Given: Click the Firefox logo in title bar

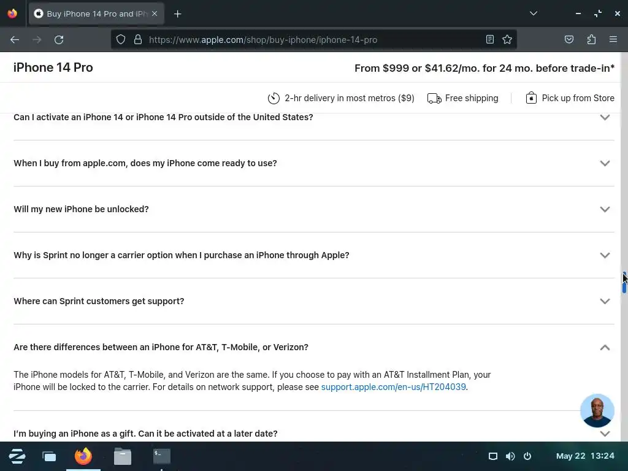Looking at the screenshot, I should point(12,13).
